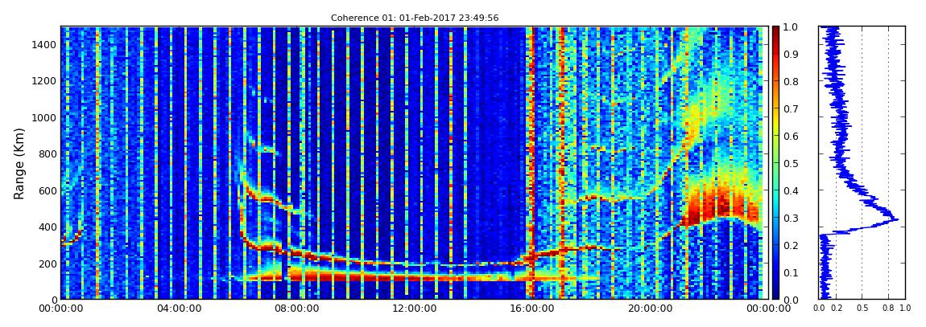Click the dark blue bottom of the colorbar
This screenshot has width=926, height=327.
(775, 292)
